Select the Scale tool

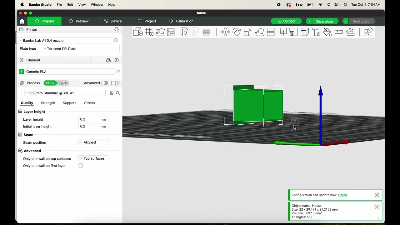pyautogui.click(x=248, y=32)
